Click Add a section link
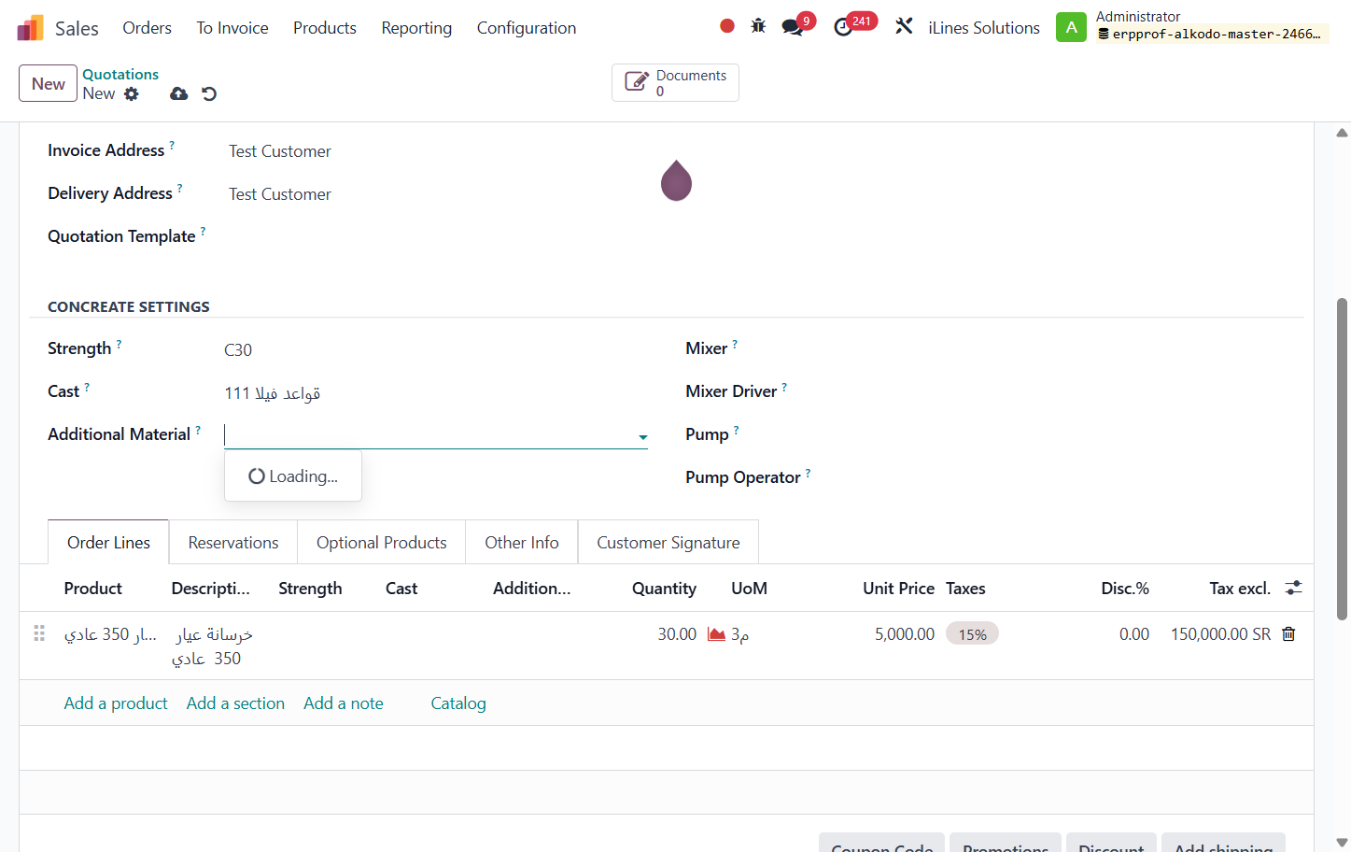The image size is (1351, 852). pyautogui.click(x=235, y=703)
